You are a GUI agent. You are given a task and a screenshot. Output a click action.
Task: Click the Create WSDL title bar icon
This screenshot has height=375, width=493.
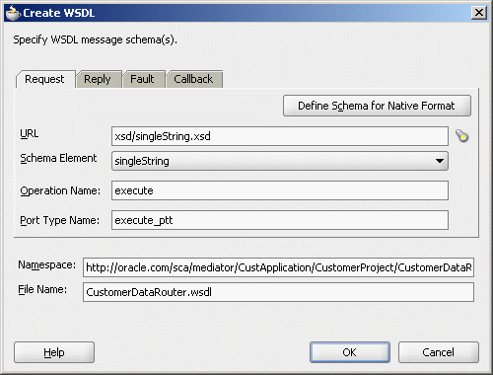[13, 13]
